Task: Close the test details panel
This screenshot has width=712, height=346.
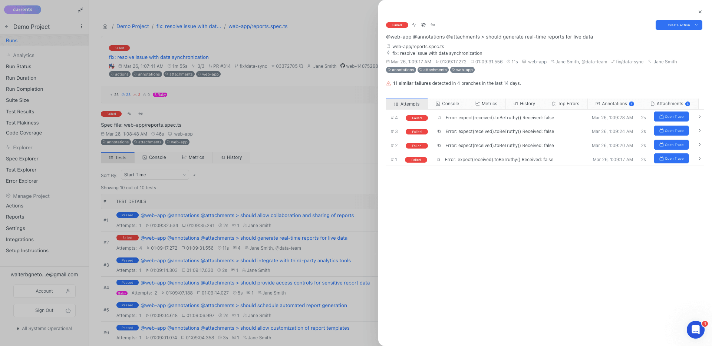Action: pos(700,12)
